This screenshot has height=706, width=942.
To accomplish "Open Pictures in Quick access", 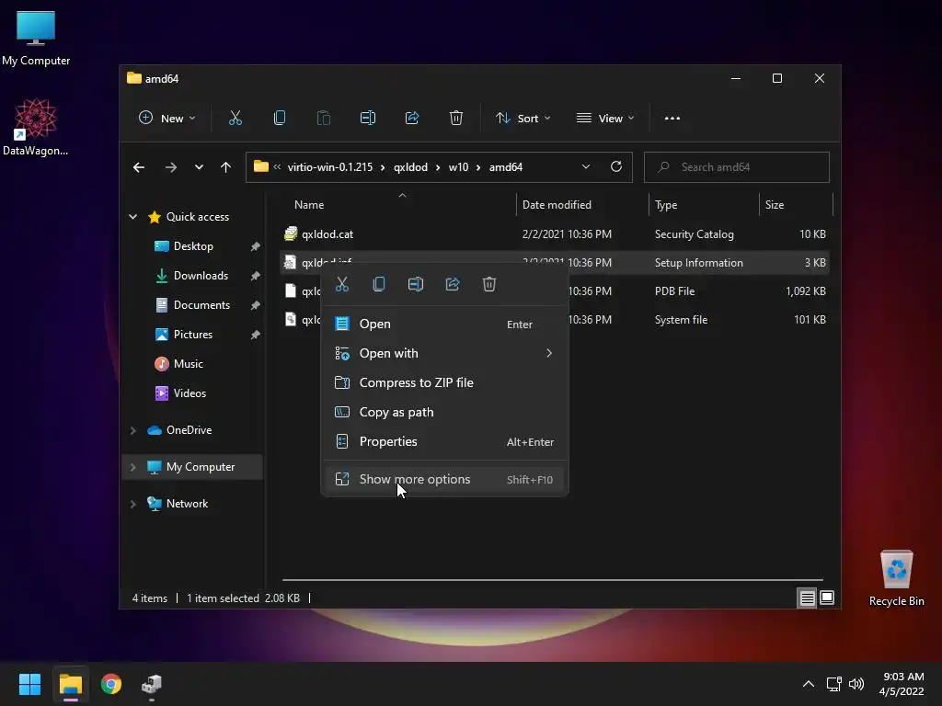I will tap(193, 335).
